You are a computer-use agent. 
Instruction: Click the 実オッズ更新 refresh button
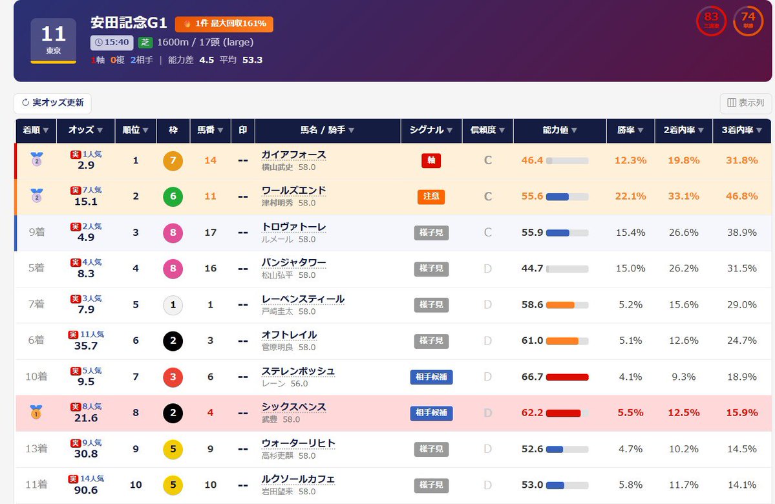point(52,103)
